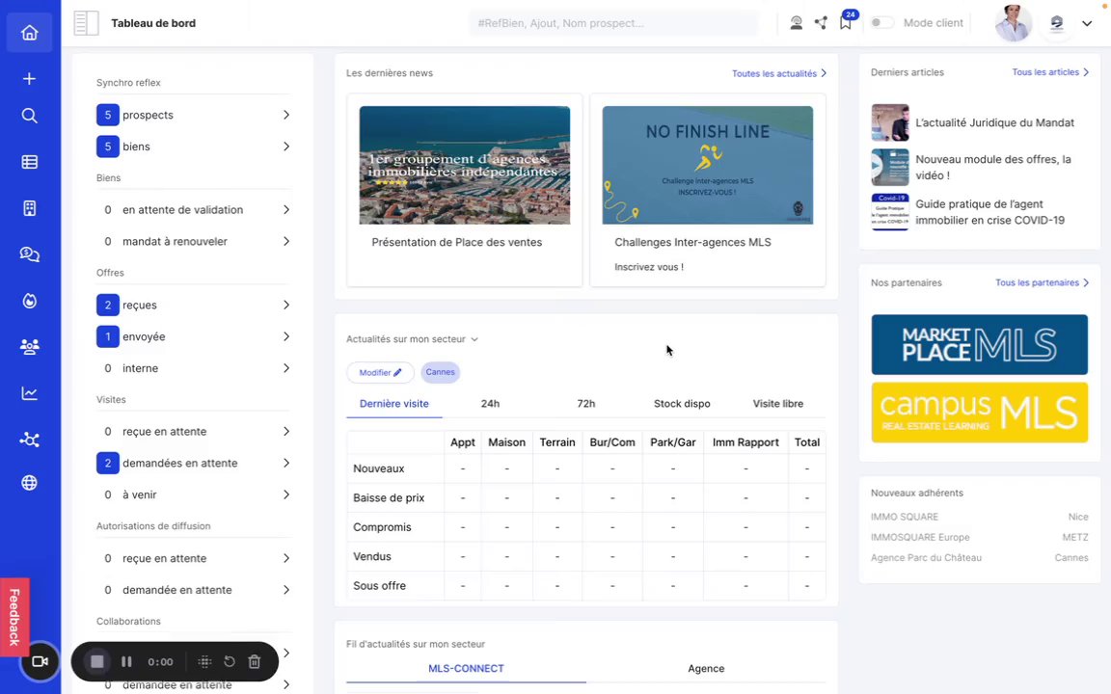Select the Agence tab in news feed
The height and width of the screenshot is (694, 1111).
706,669
